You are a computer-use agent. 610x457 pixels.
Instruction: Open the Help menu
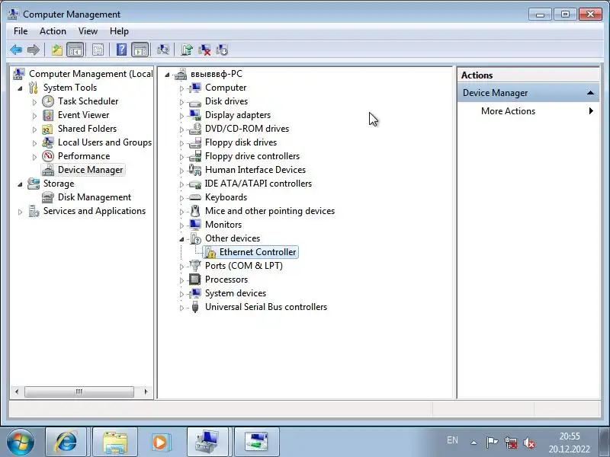tap(119, 31)
